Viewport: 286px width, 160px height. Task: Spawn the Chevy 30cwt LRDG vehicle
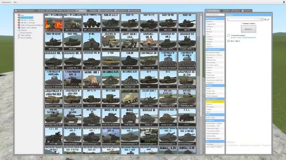[130, 41]
